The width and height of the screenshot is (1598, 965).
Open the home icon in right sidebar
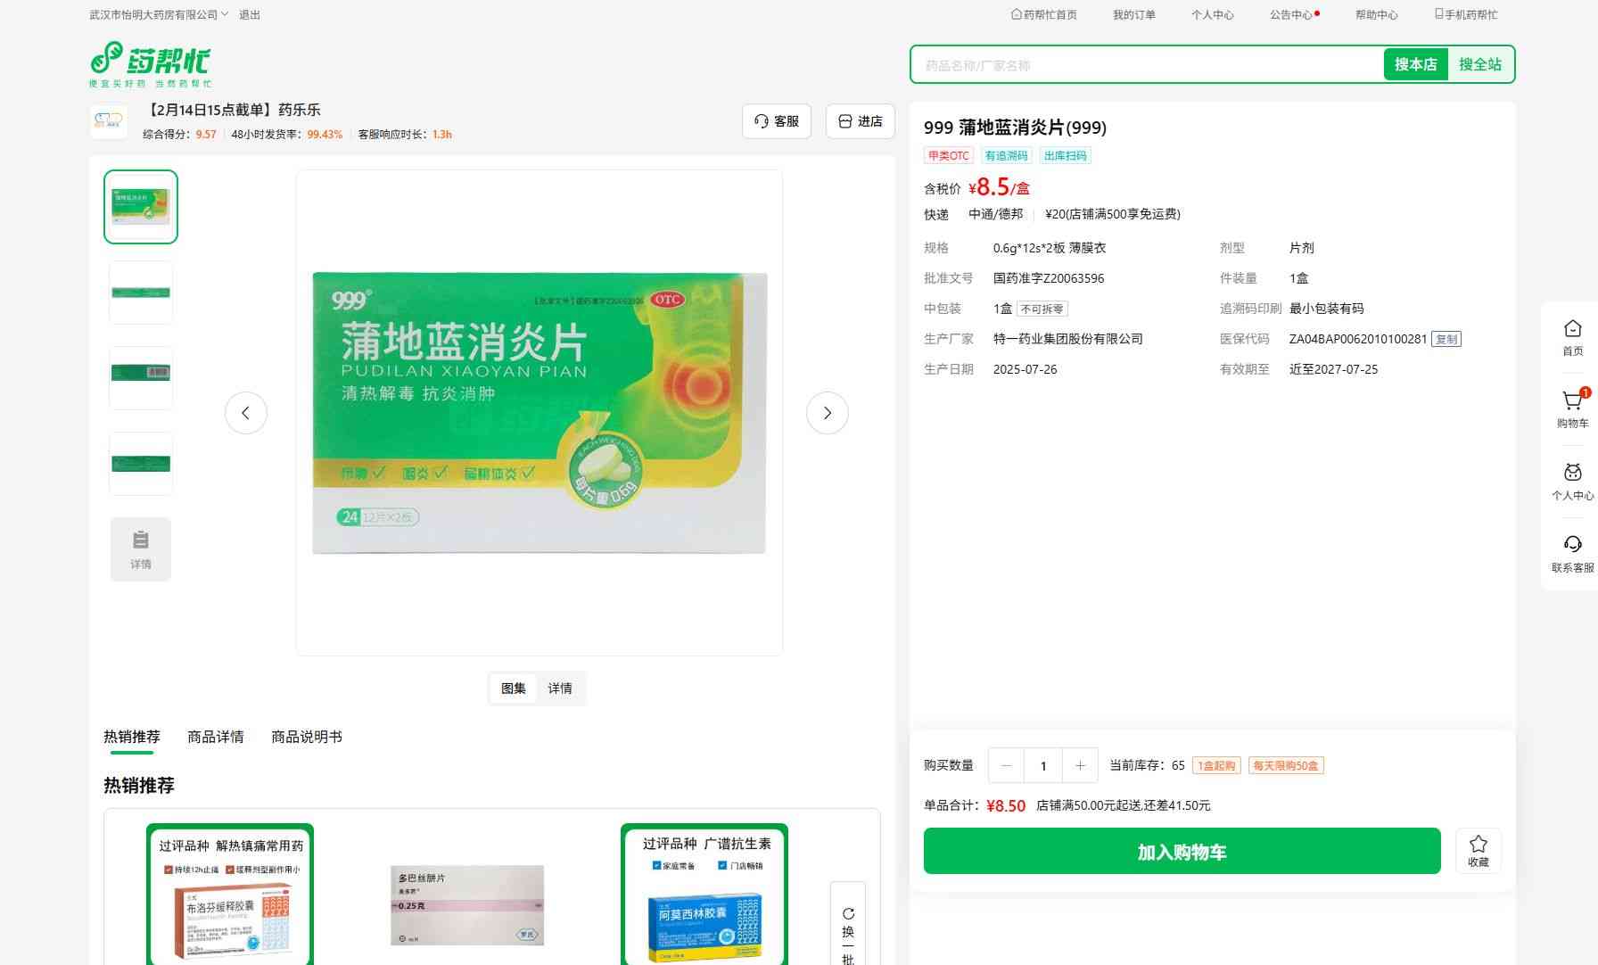(1572, 329)
